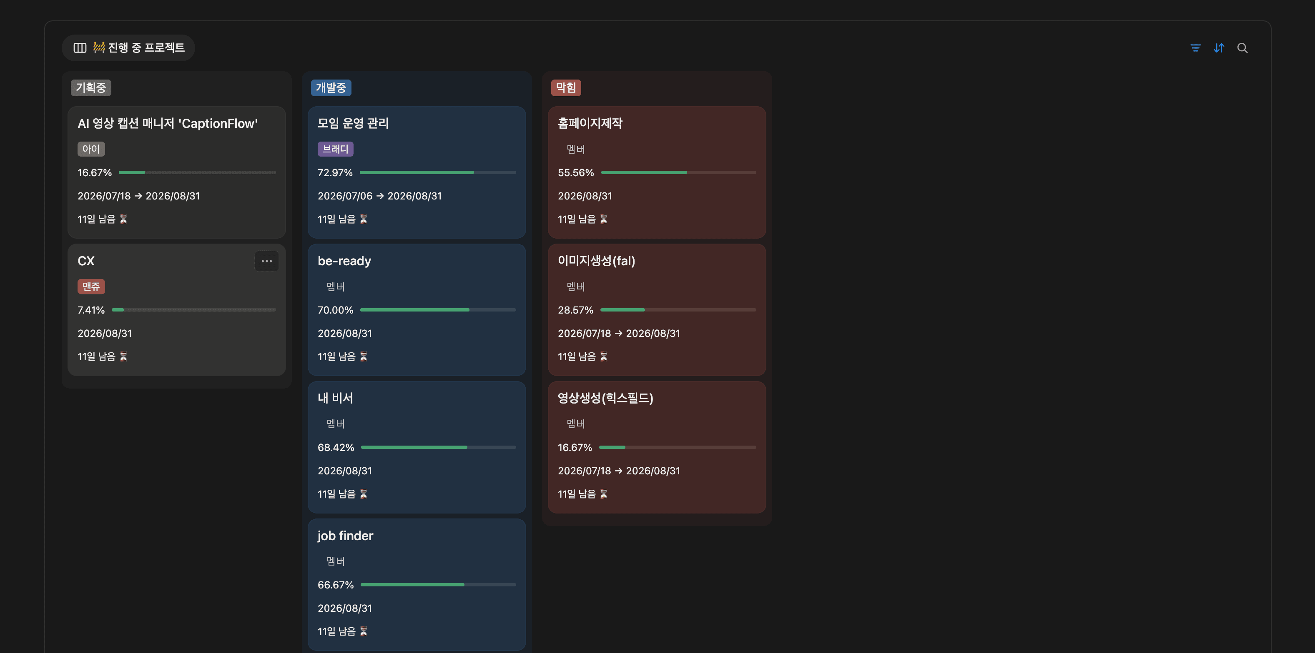The image size is (1315, 653).
Task: Click the 7.41% progress bar on CX
Action: click(x=193, y=310)
